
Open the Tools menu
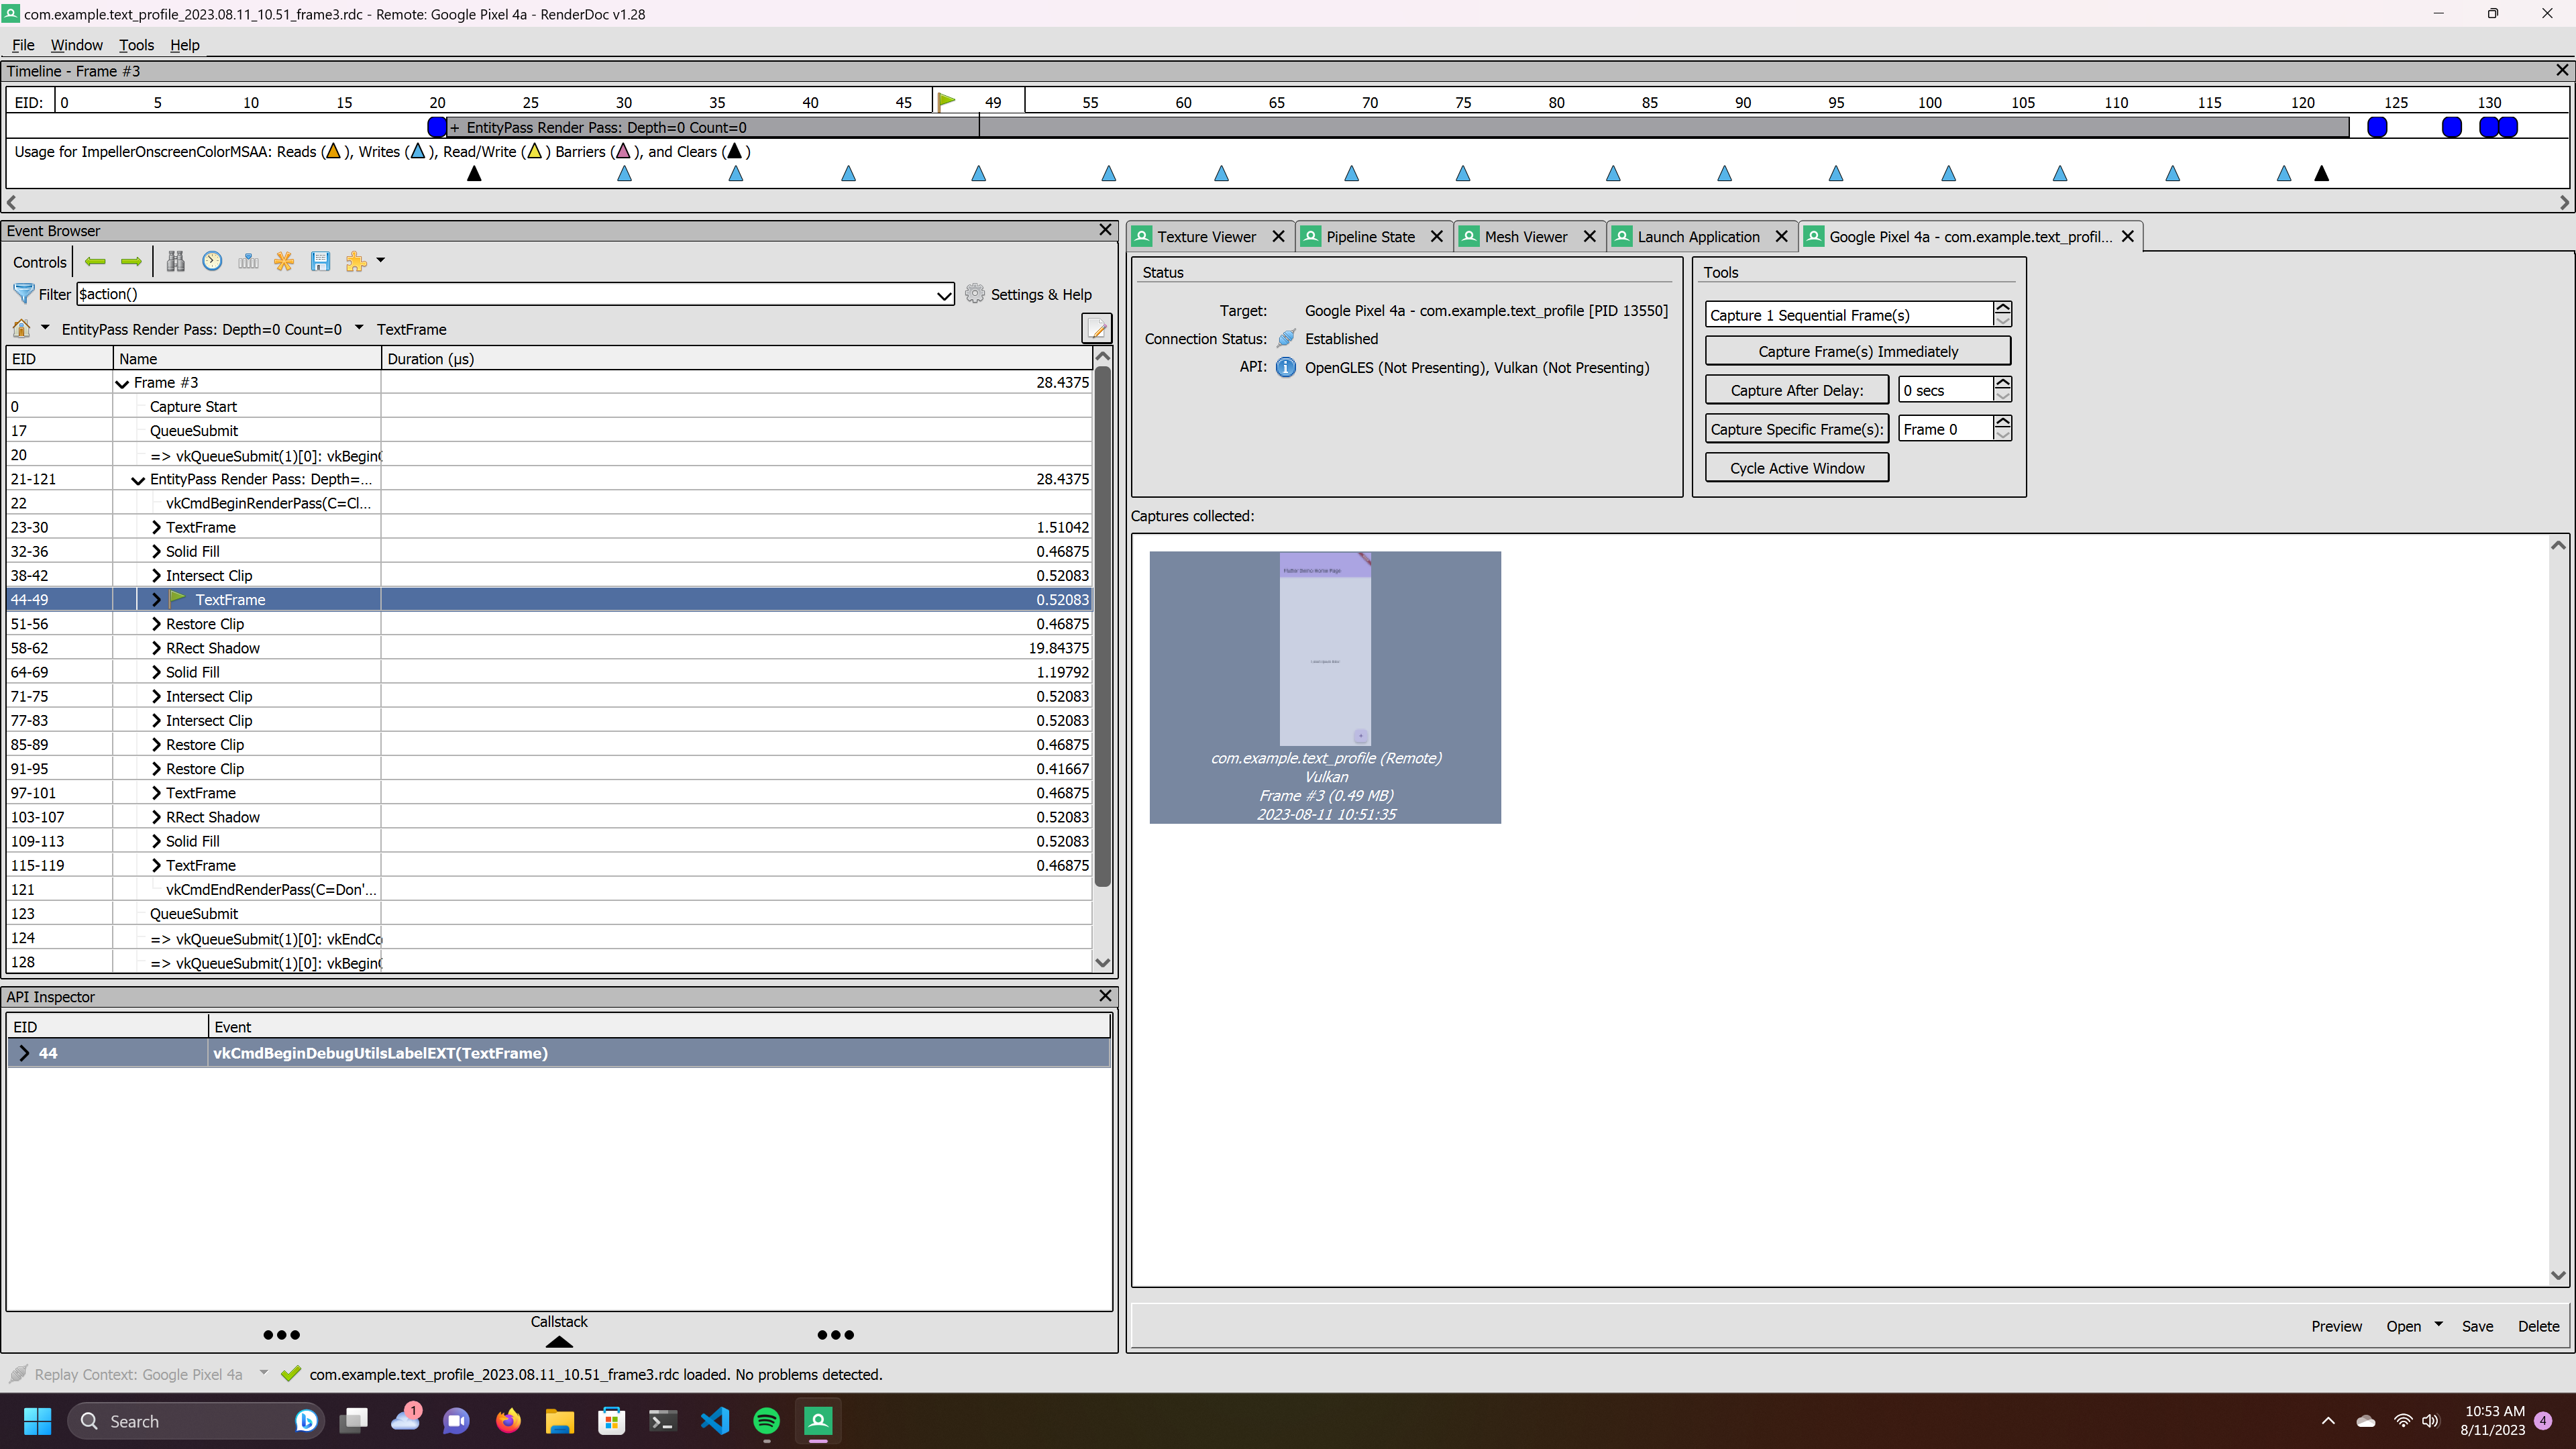(x=136, y=45)
